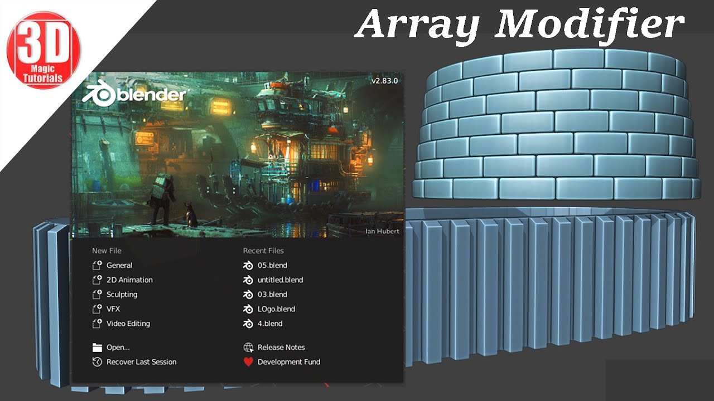Click the Blender file icon beside 05.blend
The height and width of the screenshot is (401, 714).
tap(248, 266)
